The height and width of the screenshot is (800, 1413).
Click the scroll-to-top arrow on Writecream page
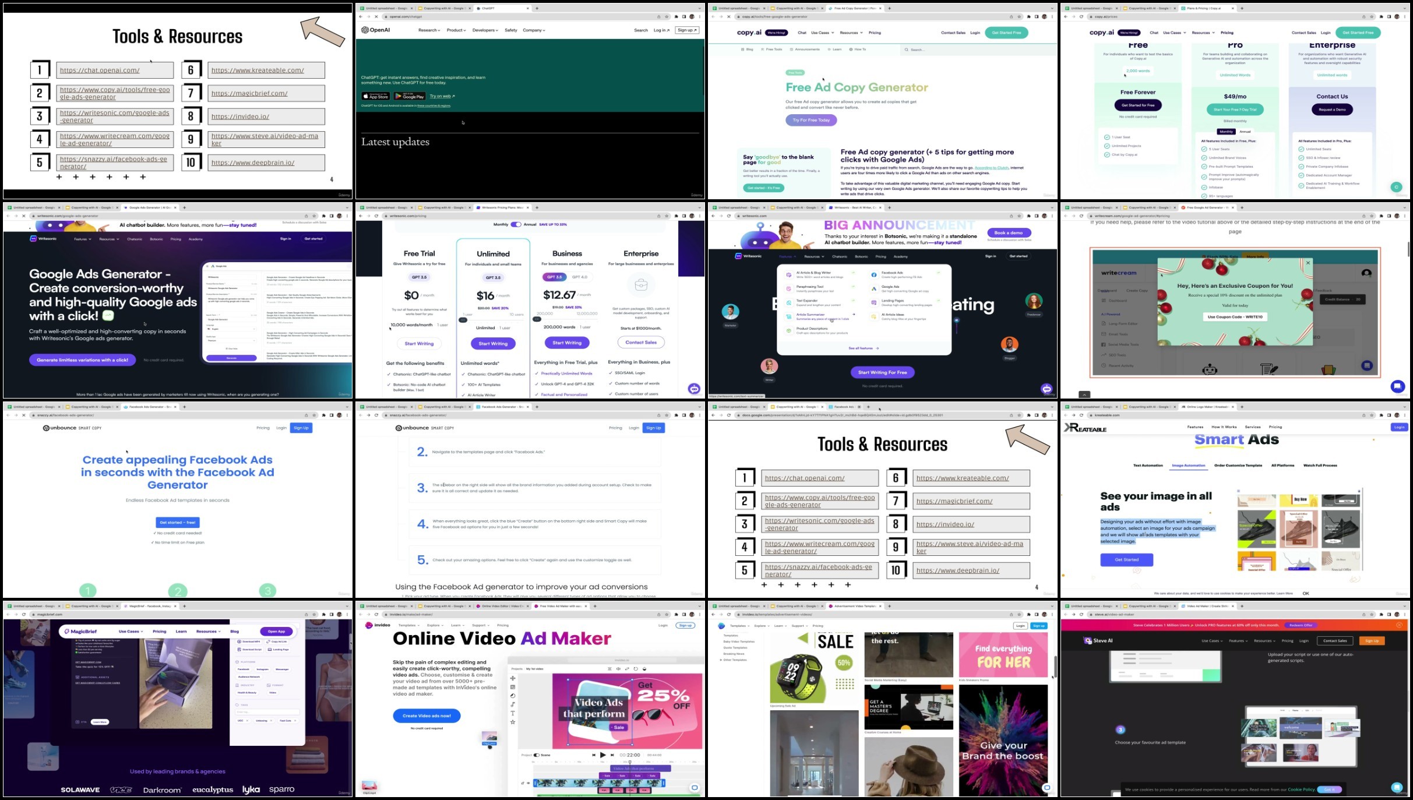pos(1084,394)
